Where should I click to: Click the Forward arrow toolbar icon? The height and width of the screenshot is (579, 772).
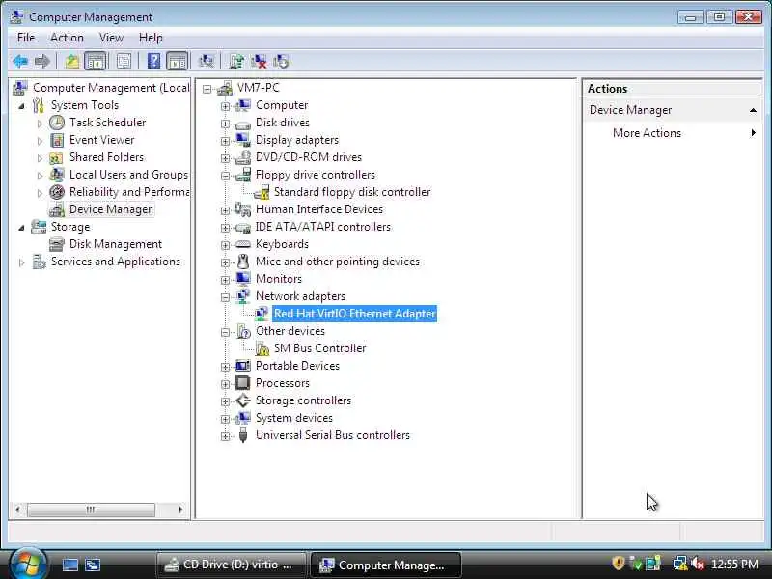42,62
